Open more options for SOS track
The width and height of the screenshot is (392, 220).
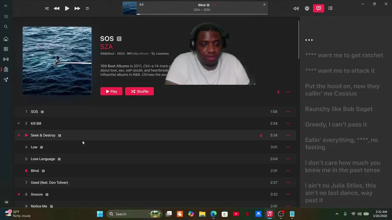click(288, 112)
